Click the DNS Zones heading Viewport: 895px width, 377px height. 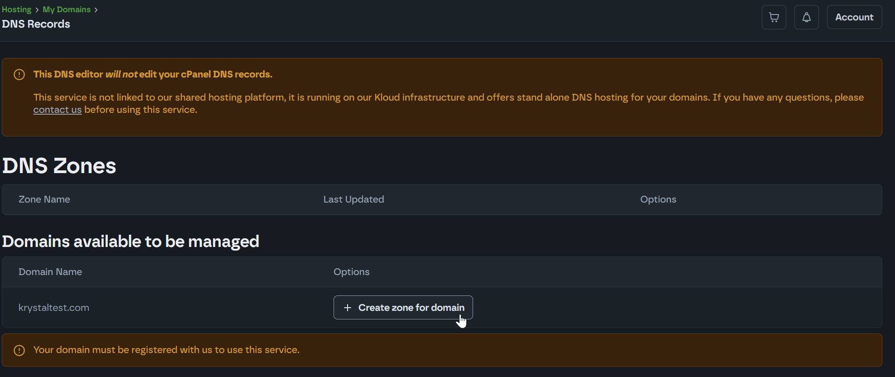coord(59,166)
